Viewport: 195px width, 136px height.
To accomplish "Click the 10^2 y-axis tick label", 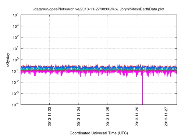I will pos(16,37).
